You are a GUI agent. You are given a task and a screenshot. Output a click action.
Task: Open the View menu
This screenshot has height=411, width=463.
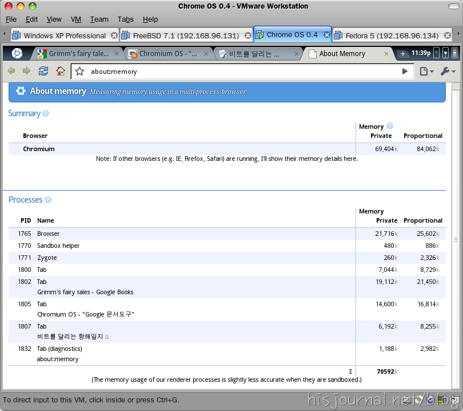pyautogui.click(x=54, y=19)
